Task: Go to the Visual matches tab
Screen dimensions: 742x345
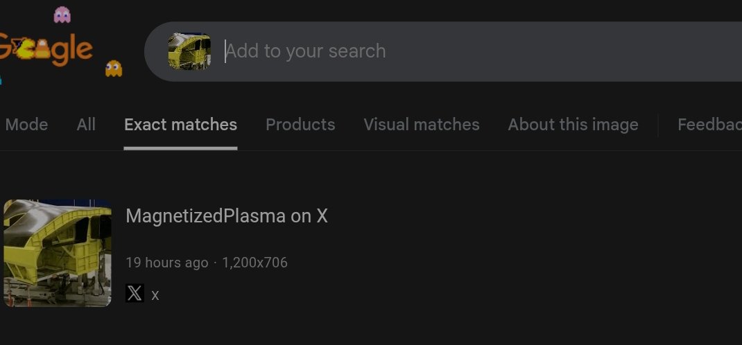Action: coord(422,125)
